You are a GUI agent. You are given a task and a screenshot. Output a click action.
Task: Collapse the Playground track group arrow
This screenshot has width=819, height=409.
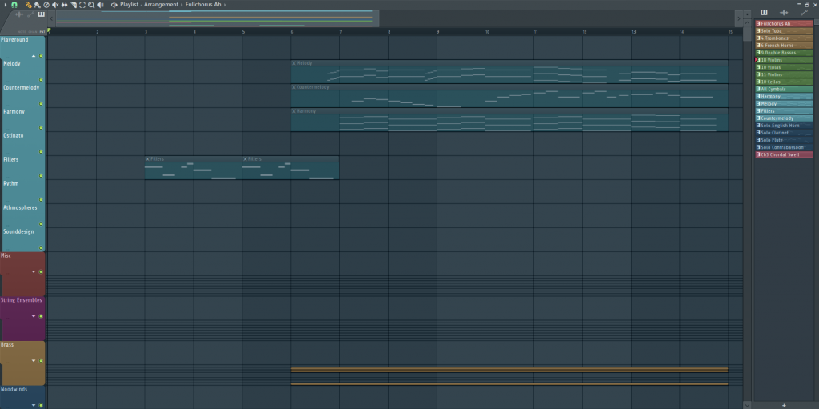pos(34,57)
